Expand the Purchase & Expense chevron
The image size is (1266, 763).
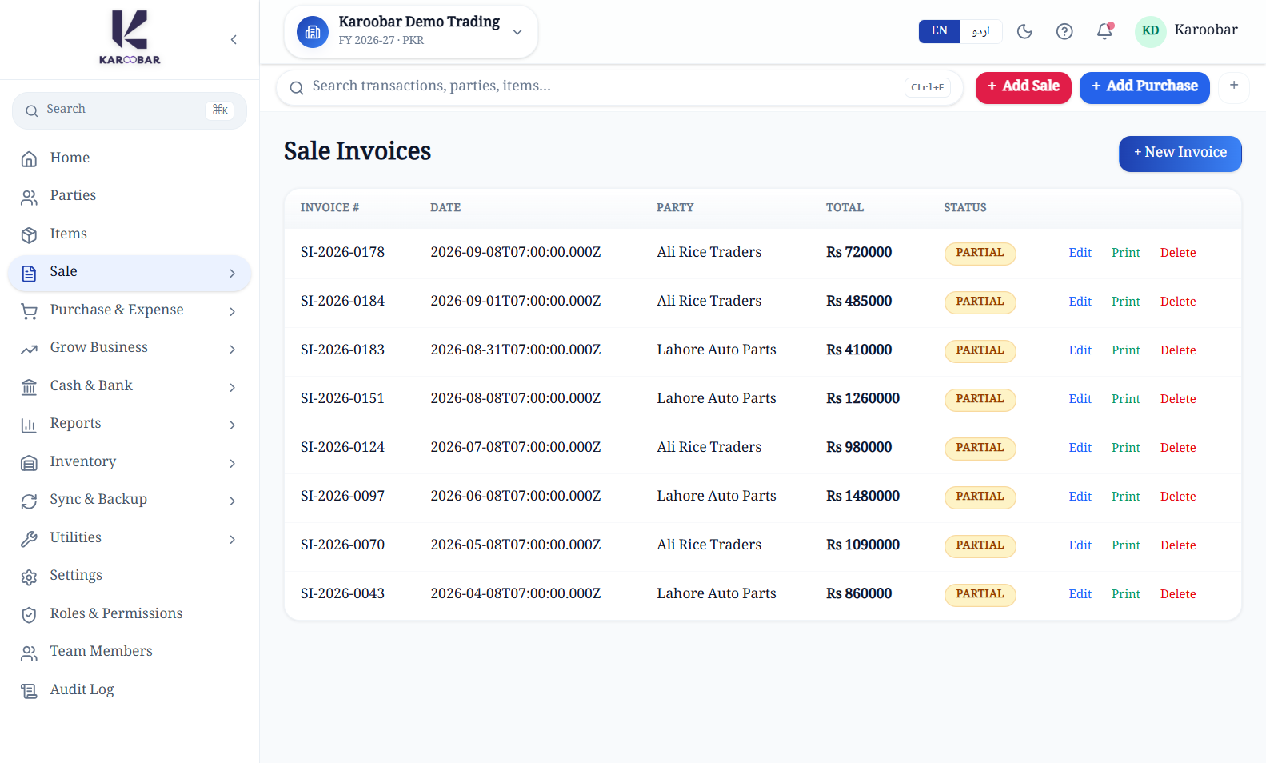(233, 311)
